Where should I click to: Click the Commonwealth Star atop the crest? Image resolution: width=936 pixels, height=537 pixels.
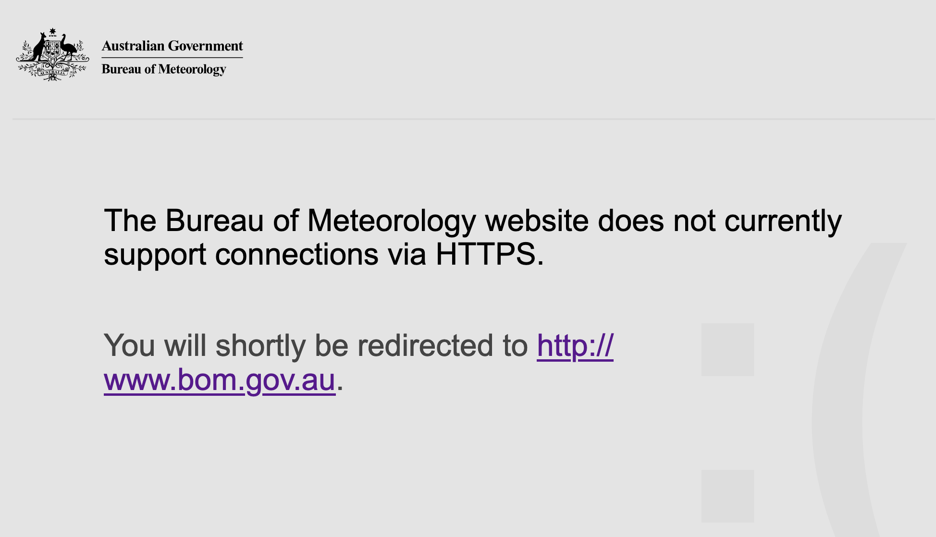[x=53, y=32]
